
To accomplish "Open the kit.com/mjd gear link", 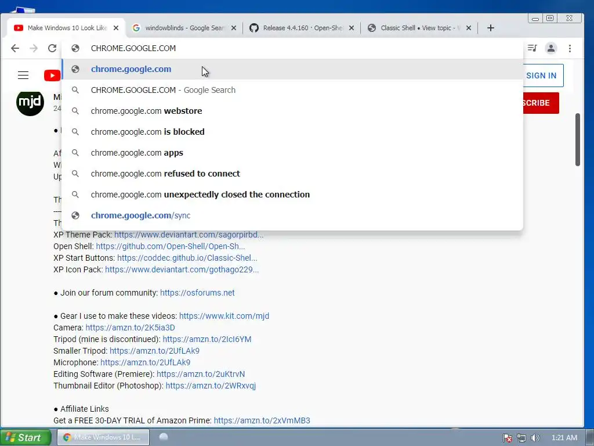I will click(x=224, y=316).
